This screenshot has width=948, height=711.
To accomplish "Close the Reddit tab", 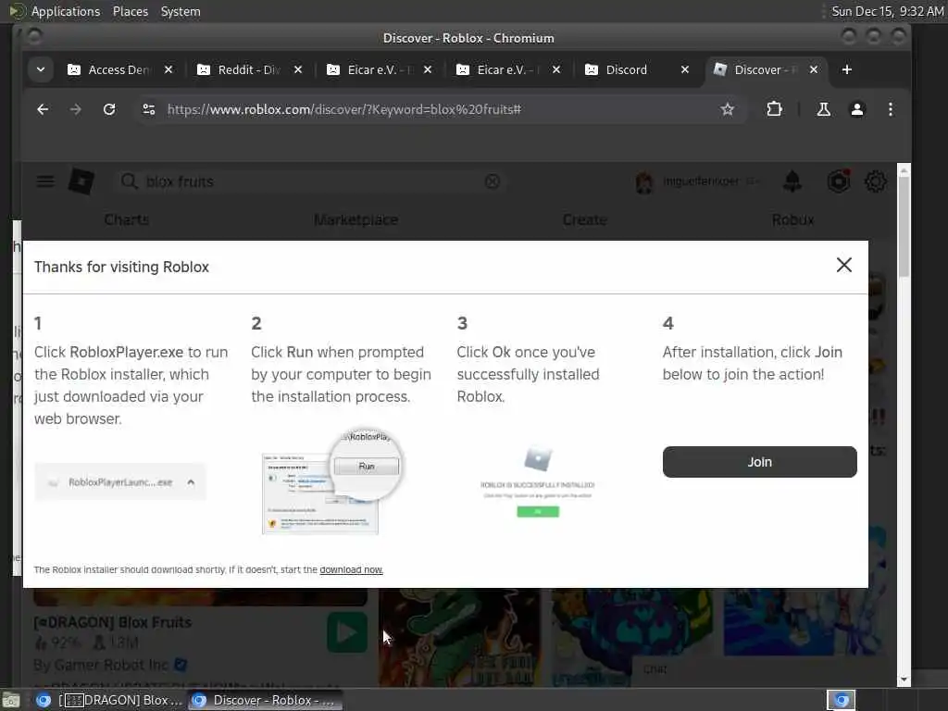I will point(298,69).
